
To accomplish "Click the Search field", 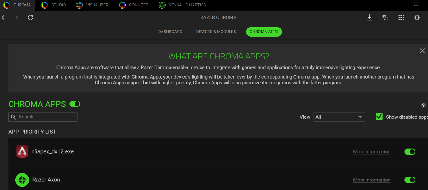I will (43, 117).
